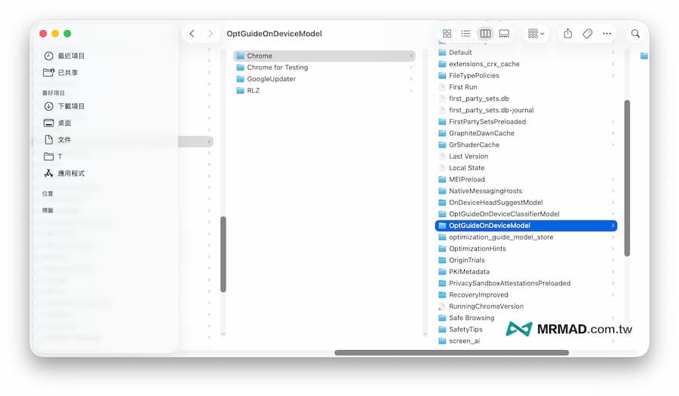This screenshot has width=679, height=396.
Task: Select the RecoveryImproved folder
Action: click(526, 294)
